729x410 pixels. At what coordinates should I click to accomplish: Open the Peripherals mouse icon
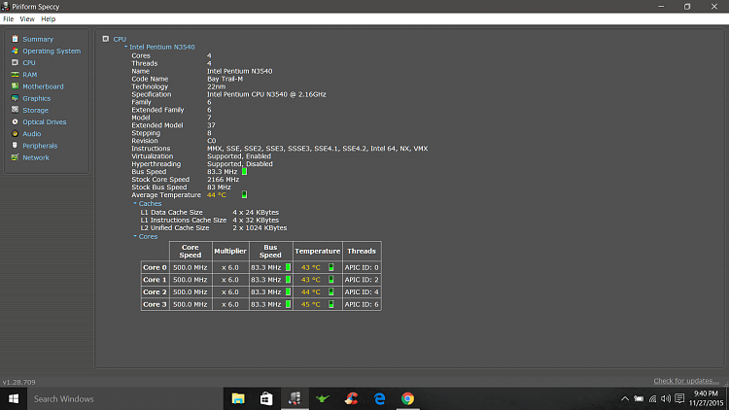click(15, 146)
